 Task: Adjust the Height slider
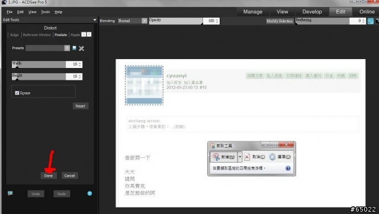point(38,76)
